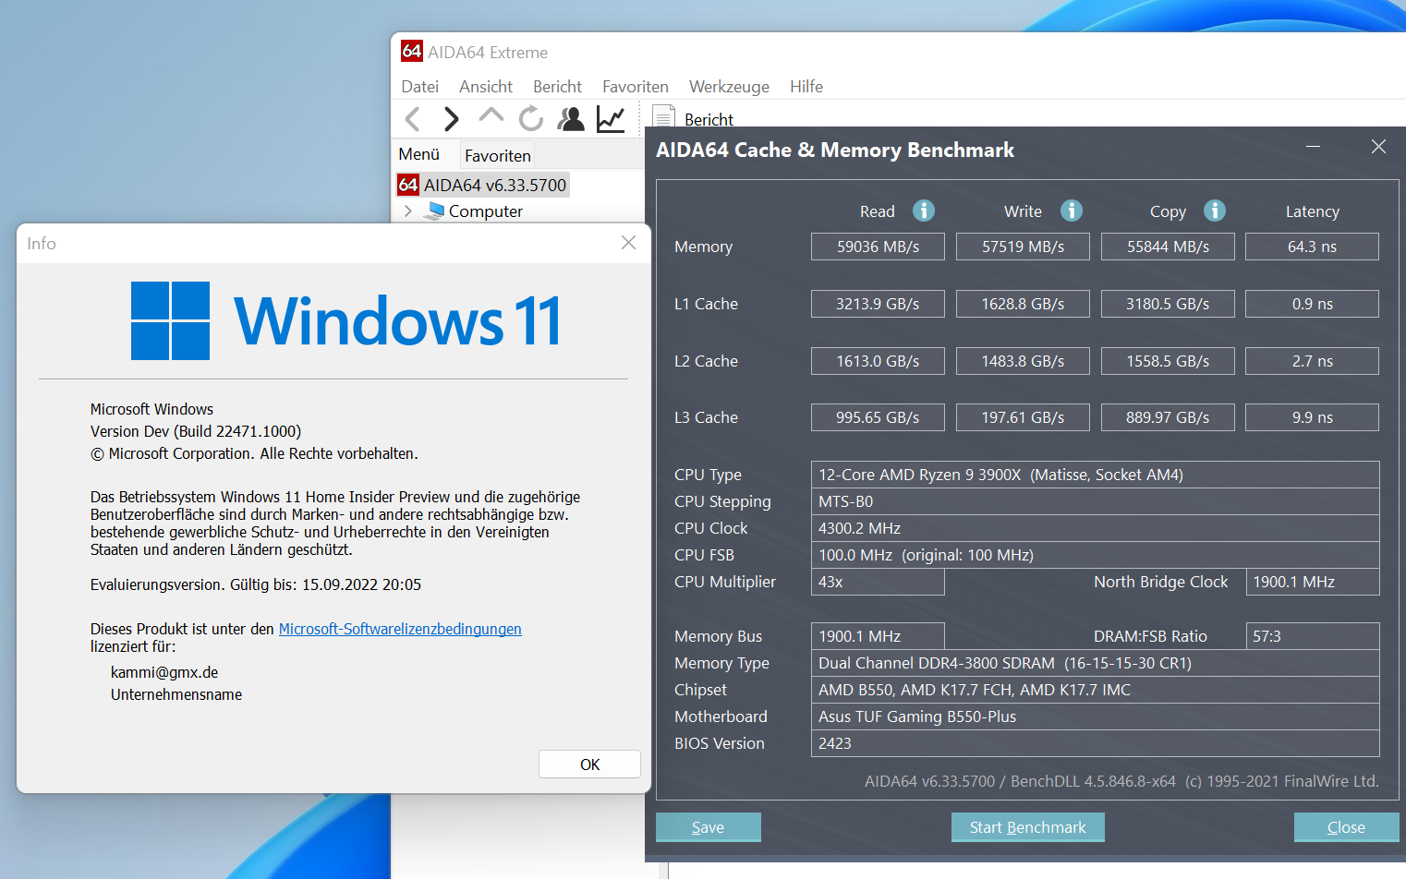1406x879 pixels.
Task: Click DRAM:FSB Ratio value 57:3
Action: (1312, 636)
